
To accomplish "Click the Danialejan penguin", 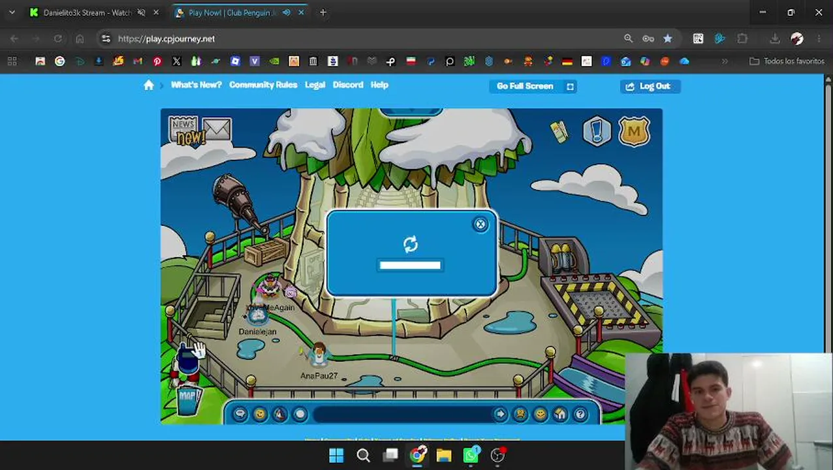I will tap(258, 316).
